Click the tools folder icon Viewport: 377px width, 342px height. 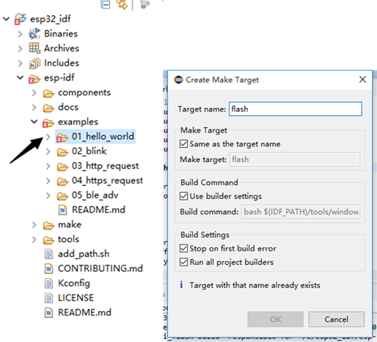pos(48,240)
